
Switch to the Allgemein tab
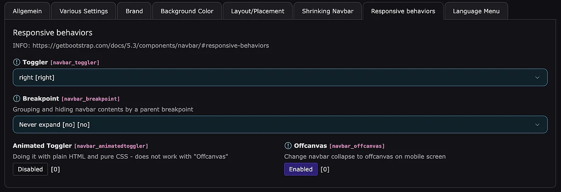pos(27,11)
